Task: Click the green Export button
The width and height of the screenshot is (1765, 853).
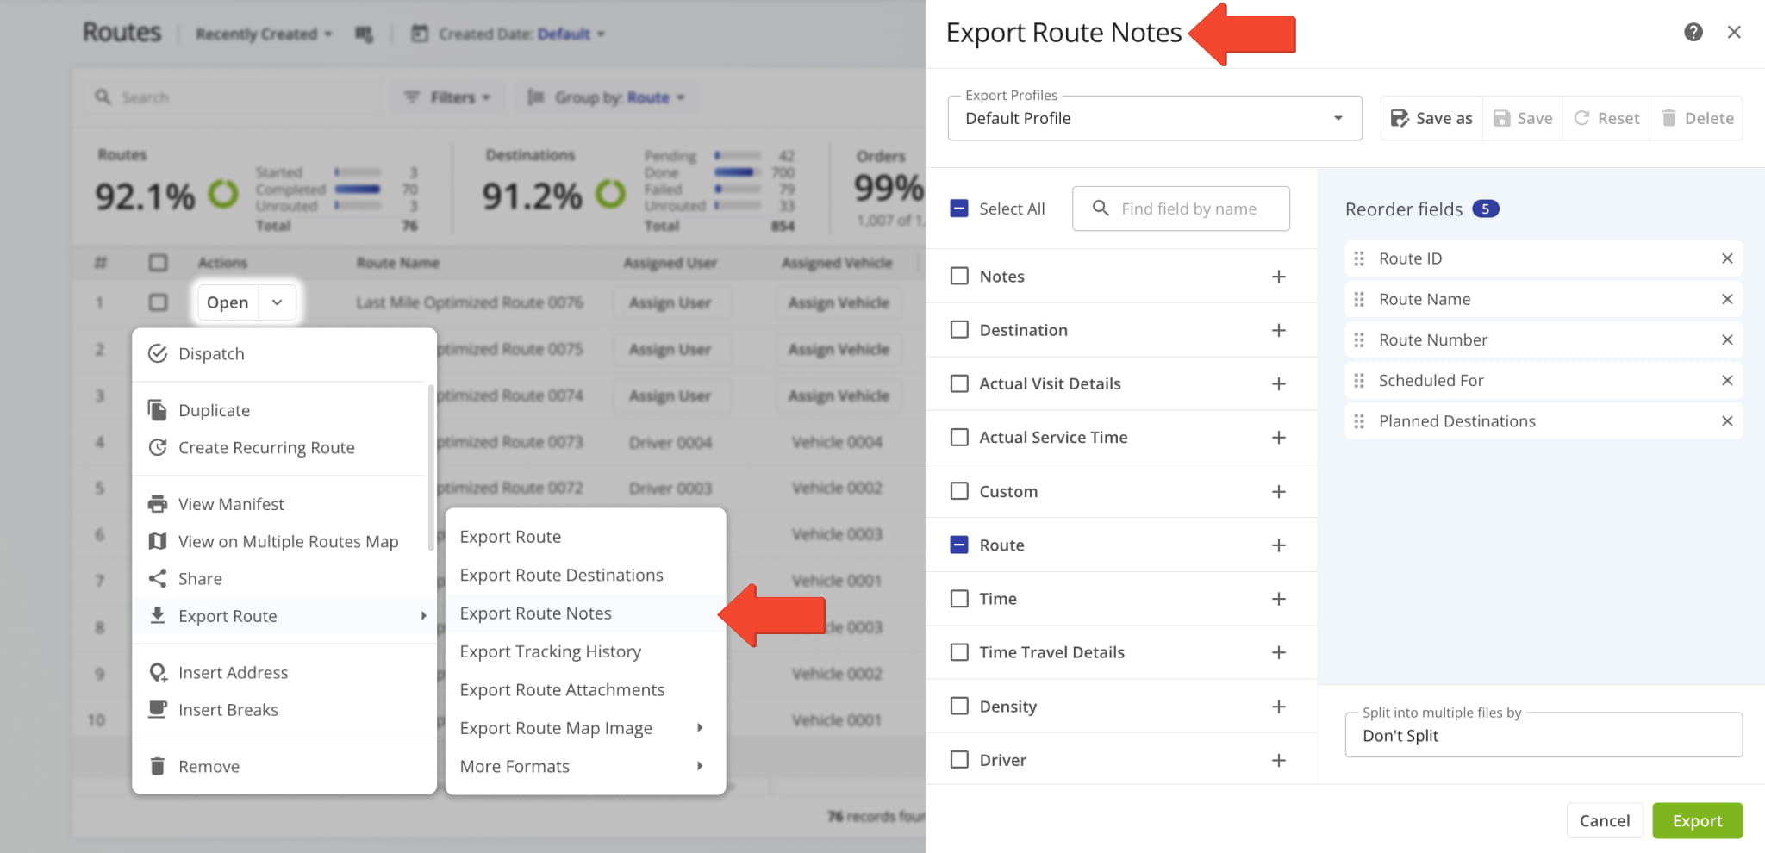Action: click(x=1696, y=820)
